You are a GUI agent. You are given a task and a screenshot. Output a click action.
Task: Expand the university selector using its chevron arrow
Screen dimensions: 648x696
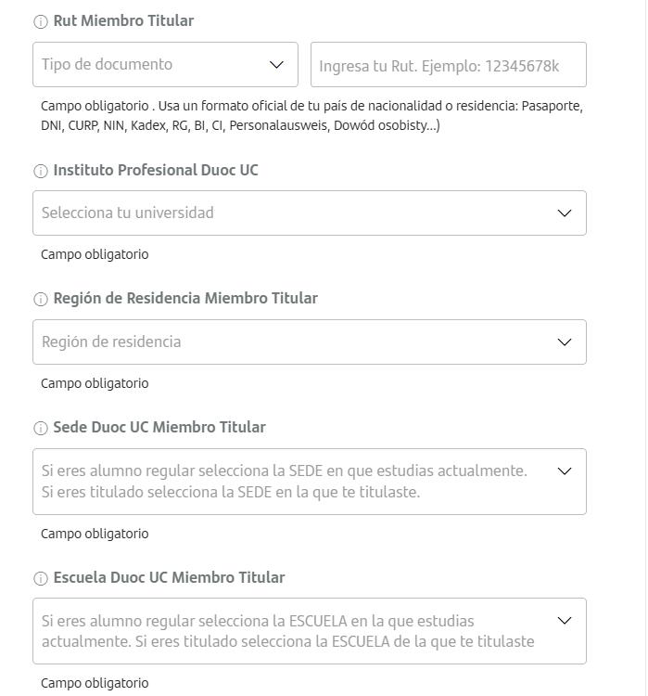[x=565, y=213]
